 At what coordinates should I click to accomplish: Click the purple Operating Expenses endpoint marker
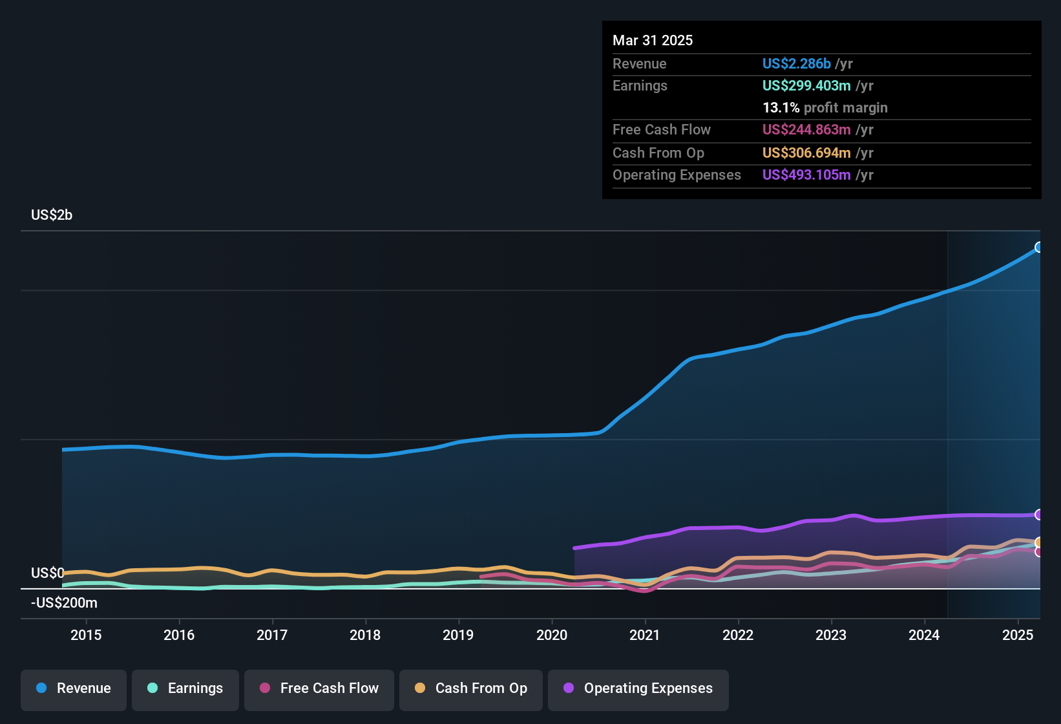coord(1038,515)
